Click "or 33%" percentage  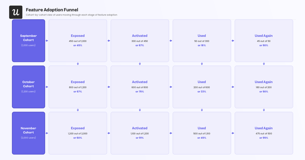202,92
